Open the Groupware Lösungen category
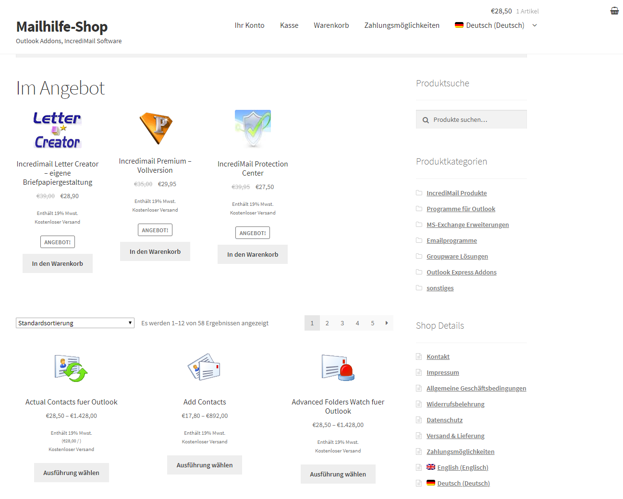Screen dimensions: 623x499 (457, 256)
